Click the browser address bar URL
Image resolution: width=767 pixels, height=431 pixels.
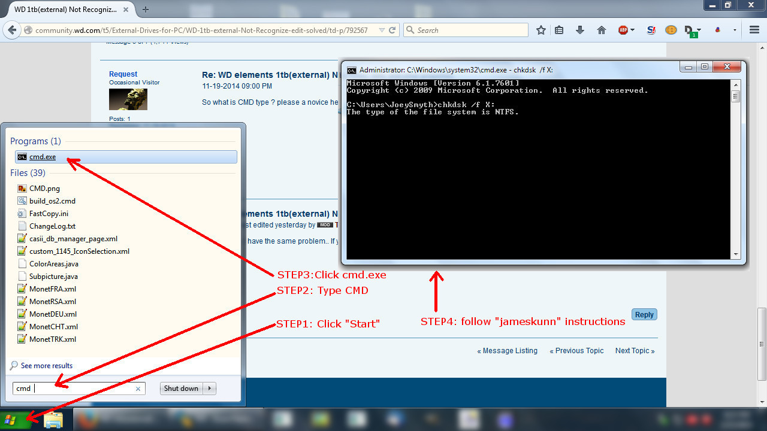[201, 30]
